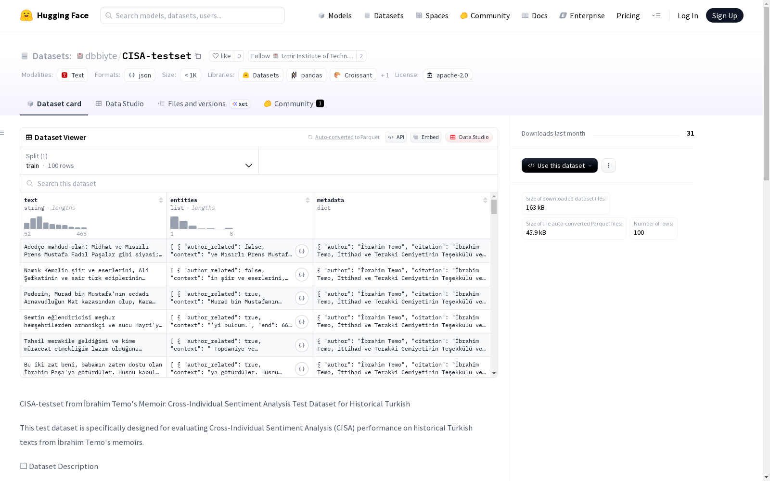Focus the Search models, datasets, users field
Viewport: 770px width, 481px height.
(192, 15)
